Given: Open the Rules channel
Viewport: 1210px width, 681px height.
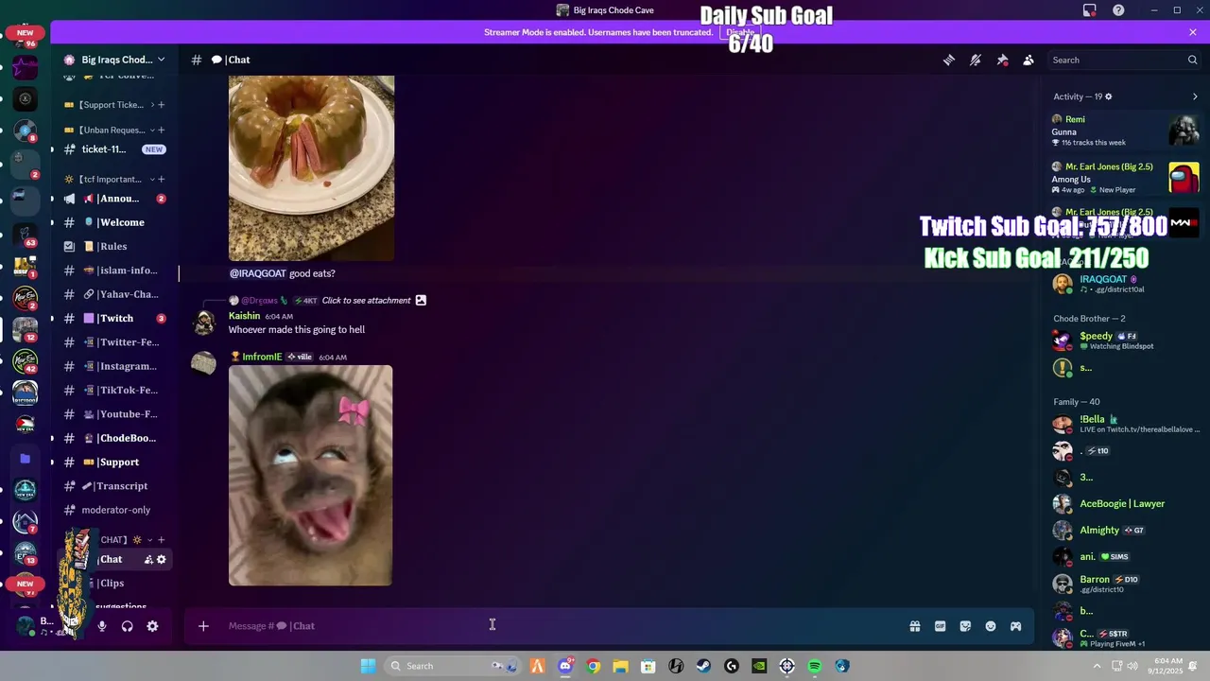Looking at the screenshot, I should 114,246.
